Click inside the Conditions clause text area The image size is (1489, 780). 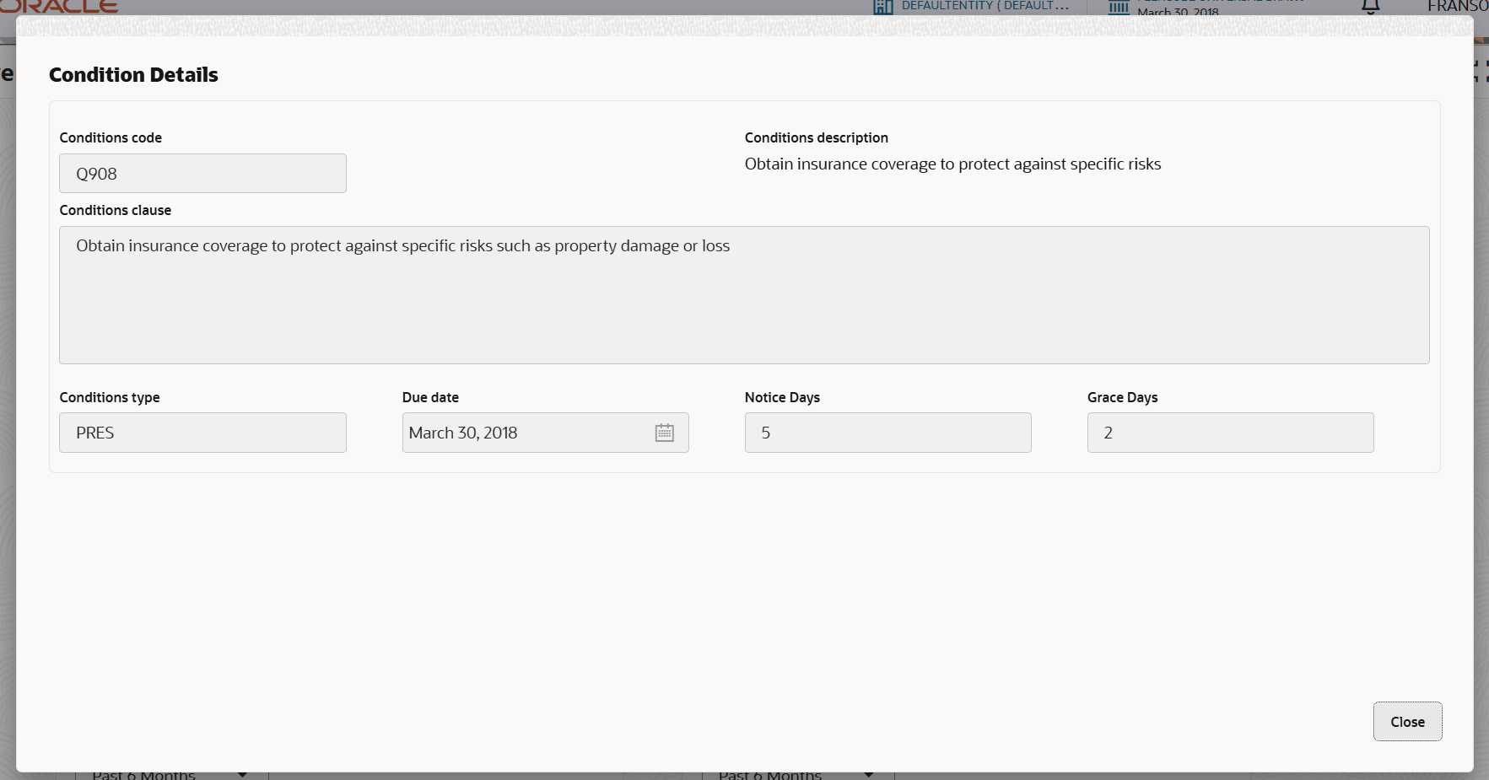click(x=743, y=295)
